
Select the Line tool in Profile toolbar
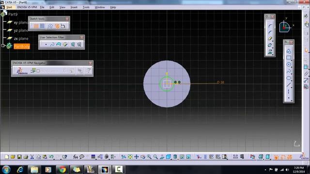pyautogui.click(x=289, y=85)
